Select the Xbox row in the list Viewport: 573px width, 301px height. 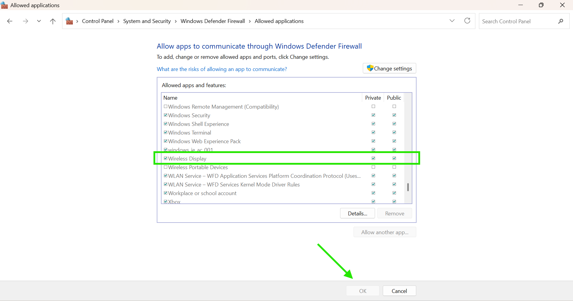(283, 201)
